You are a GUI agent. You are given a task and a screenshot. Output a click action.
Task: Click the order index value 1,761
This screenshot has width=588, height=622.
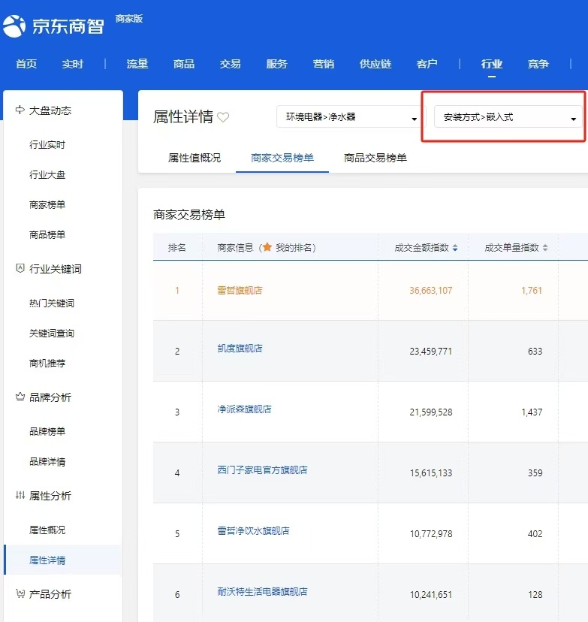532,291
